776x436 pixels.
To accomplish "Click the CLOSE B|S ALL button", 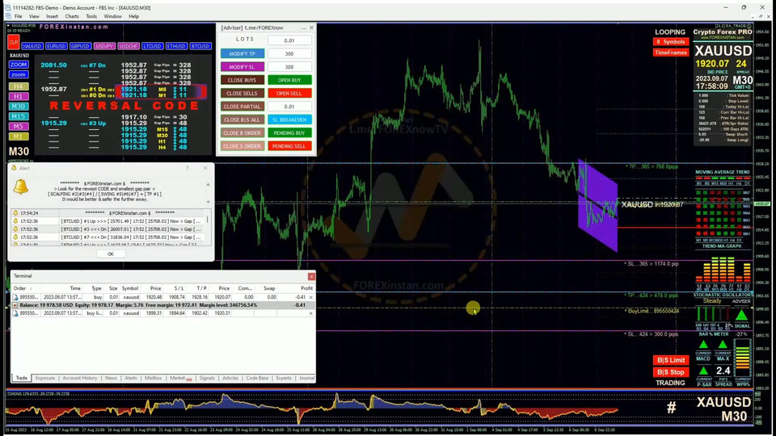I will [x=242, y=119].
